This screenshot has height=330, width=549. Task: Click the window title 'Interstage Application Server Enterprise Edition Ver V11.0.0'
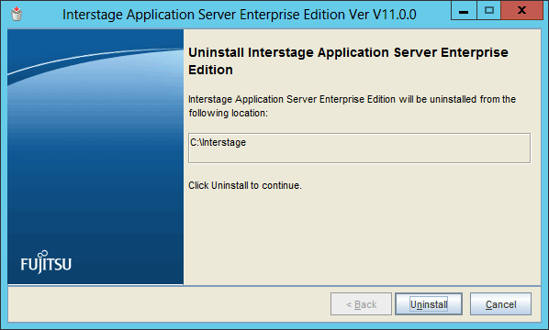tap(240, 15)
